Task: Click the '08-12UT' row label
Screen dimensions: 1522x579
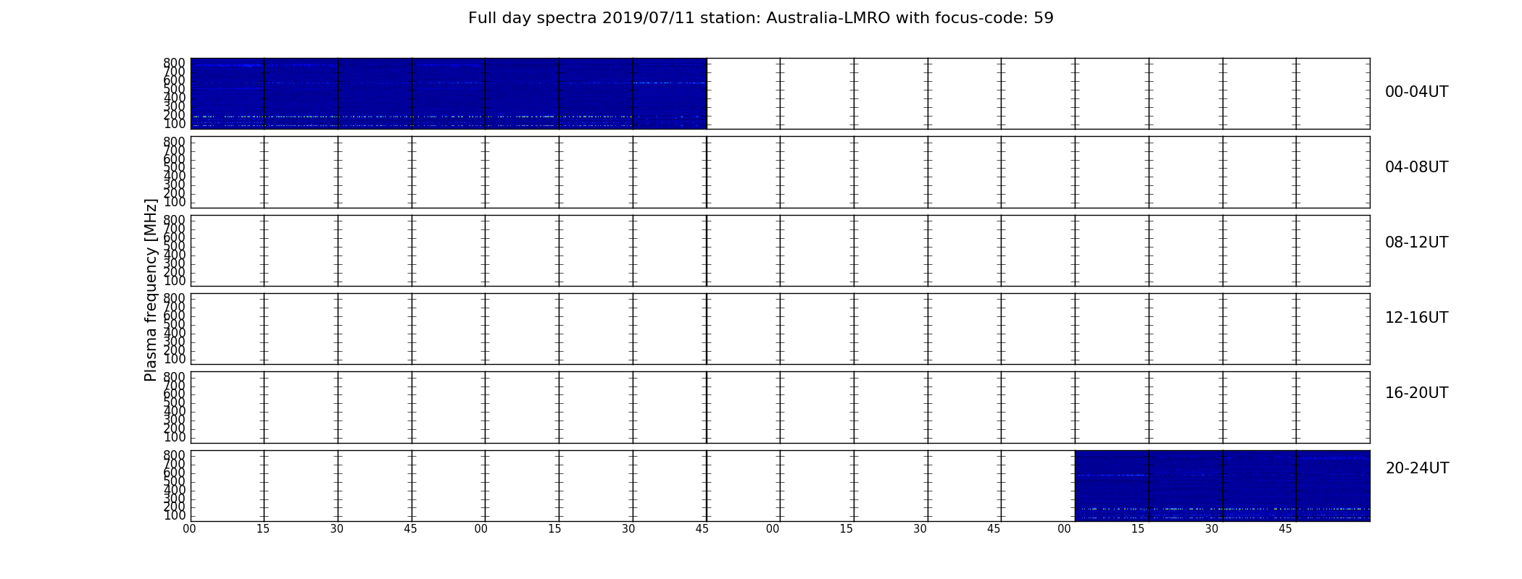Action: [x=1416, y=242]
